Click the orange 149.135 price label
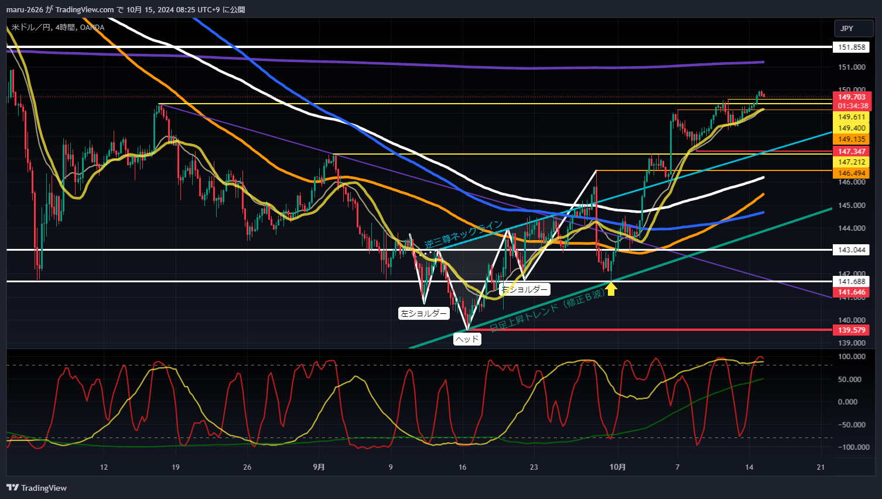 (852, 139)
